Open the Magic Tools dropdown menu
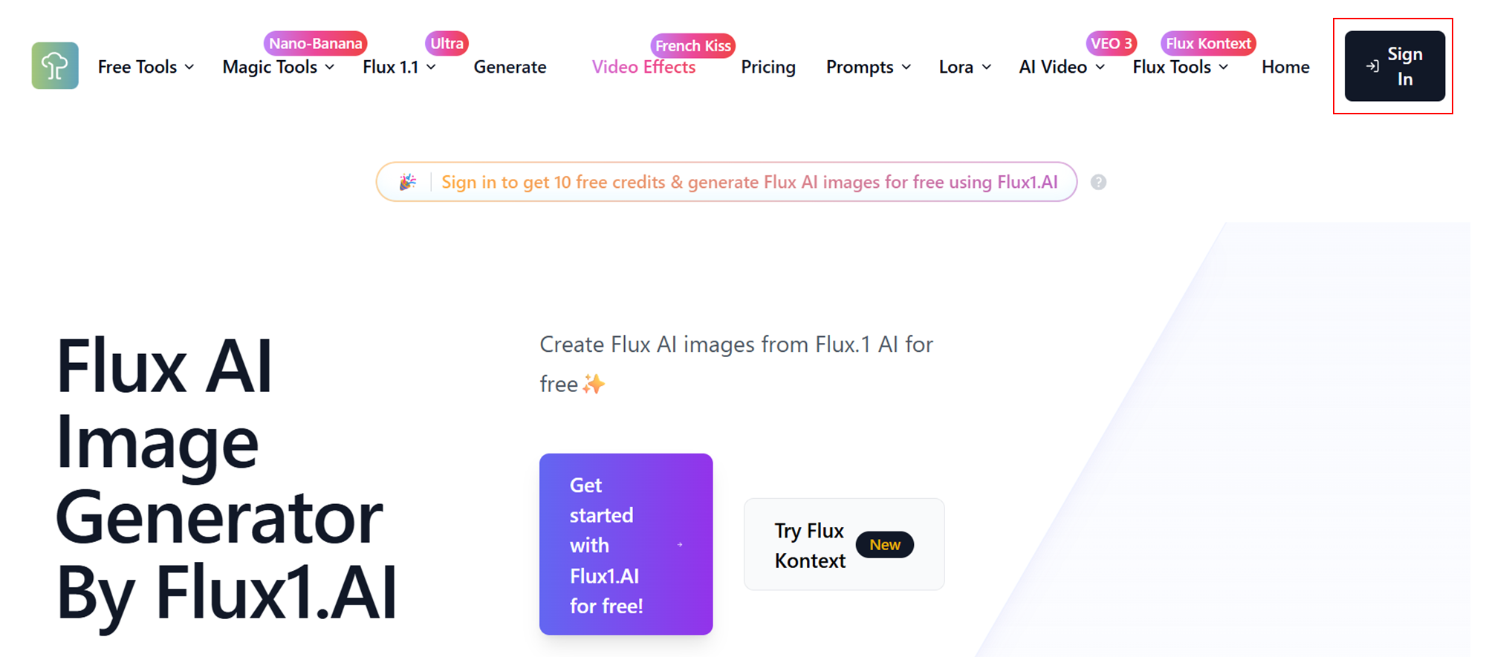 279,67
